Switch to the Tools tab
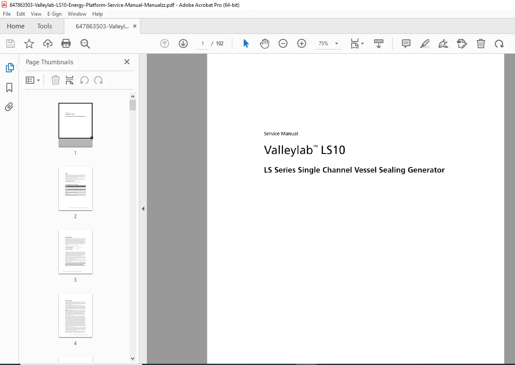The image size is (515, 365). pos(44,26)
